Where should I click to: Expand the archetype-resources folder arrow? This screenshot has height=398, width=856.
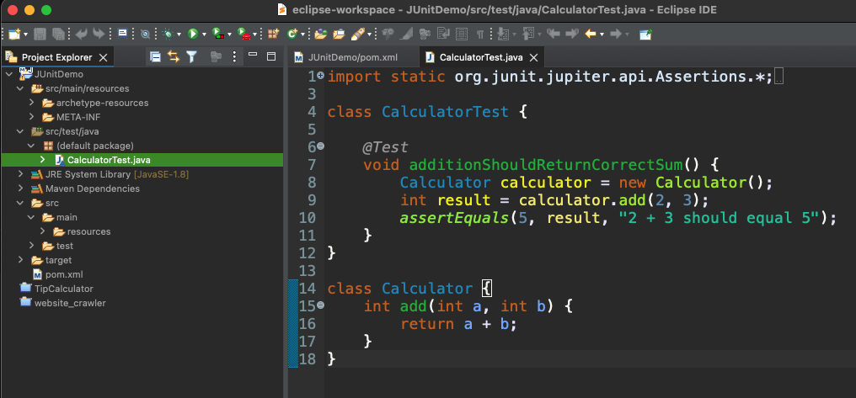click(x=32, y=103)
